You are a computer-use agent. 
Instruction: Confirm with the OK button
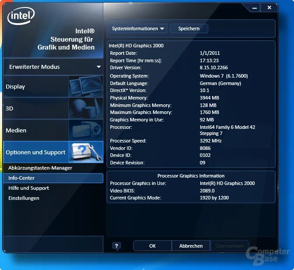tap(152, 246)
